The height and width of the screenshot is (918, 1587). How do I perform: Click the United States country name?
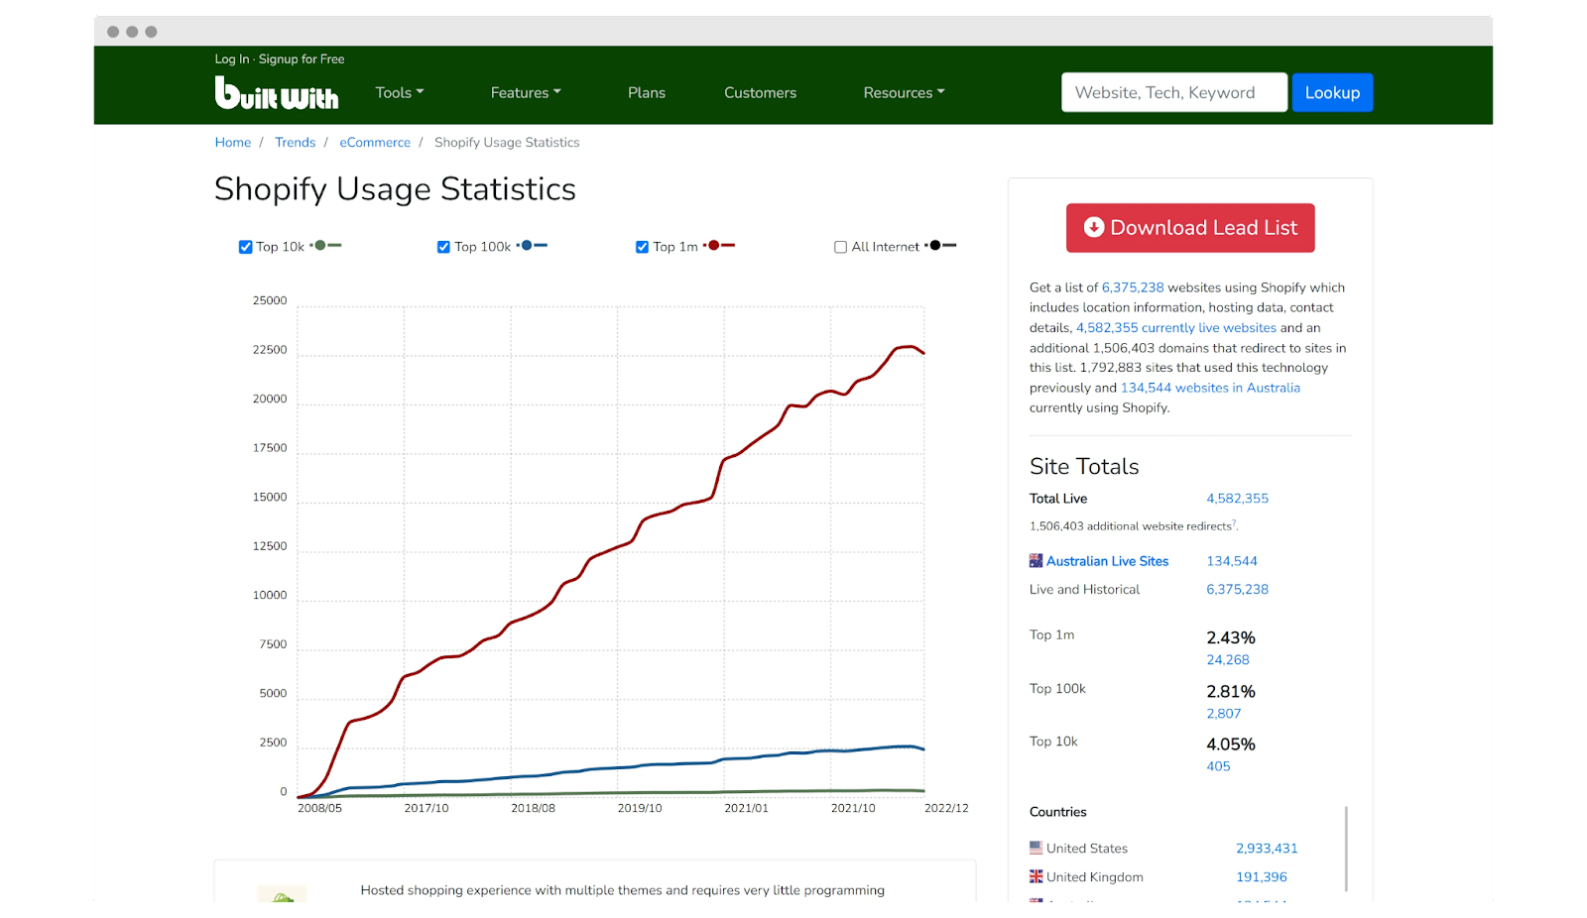[x=1087, y=849]
